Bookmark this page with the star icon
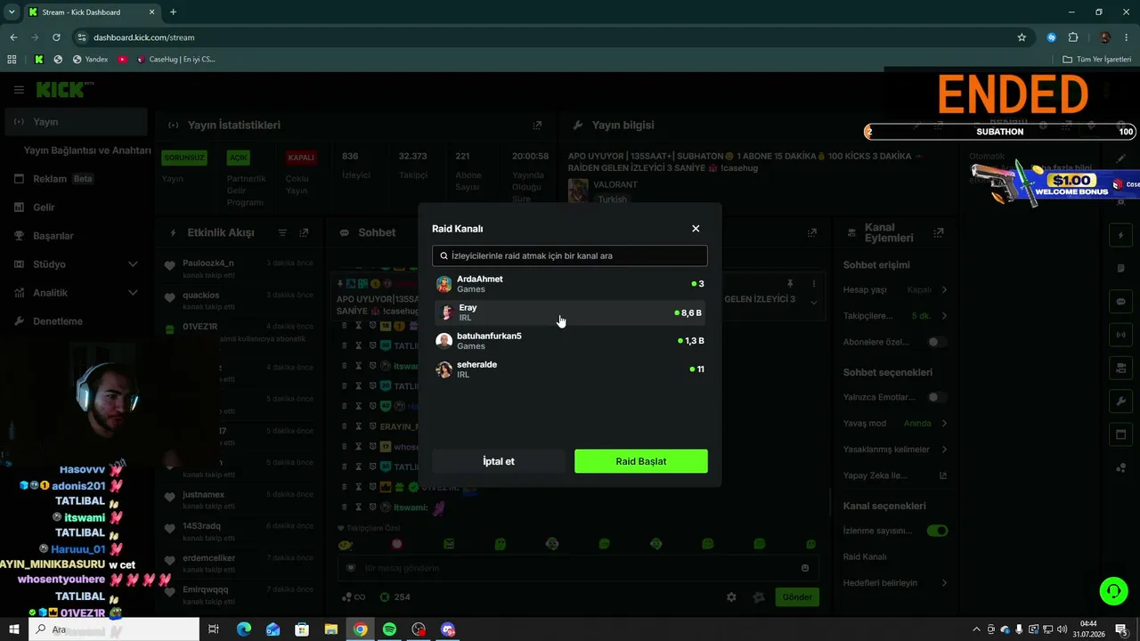This screenshot has height=641, width=1140. click(1022, 37)
